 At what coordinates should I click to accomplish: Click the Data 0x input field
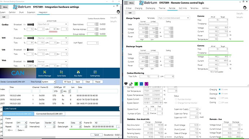104,126
